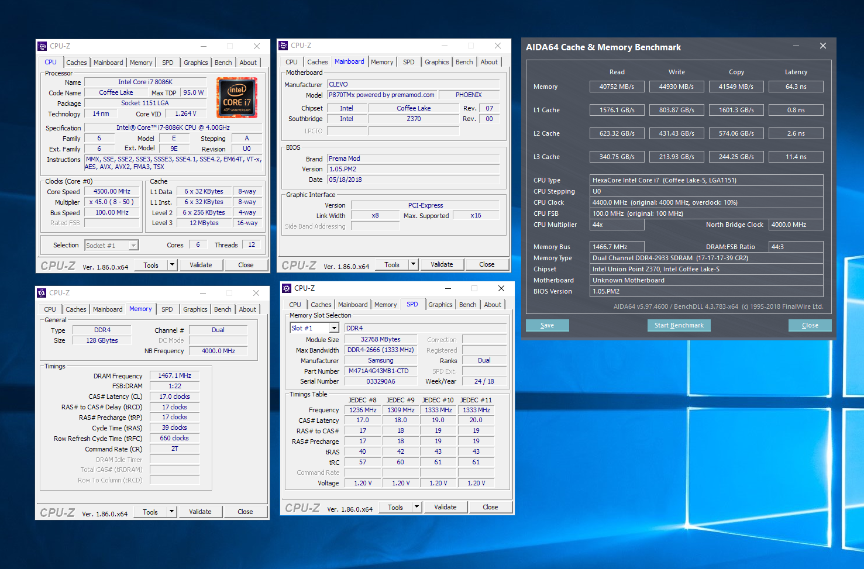
Task: Click Module Size value 32768 MBytes
Action: click(x=380, y=339)
